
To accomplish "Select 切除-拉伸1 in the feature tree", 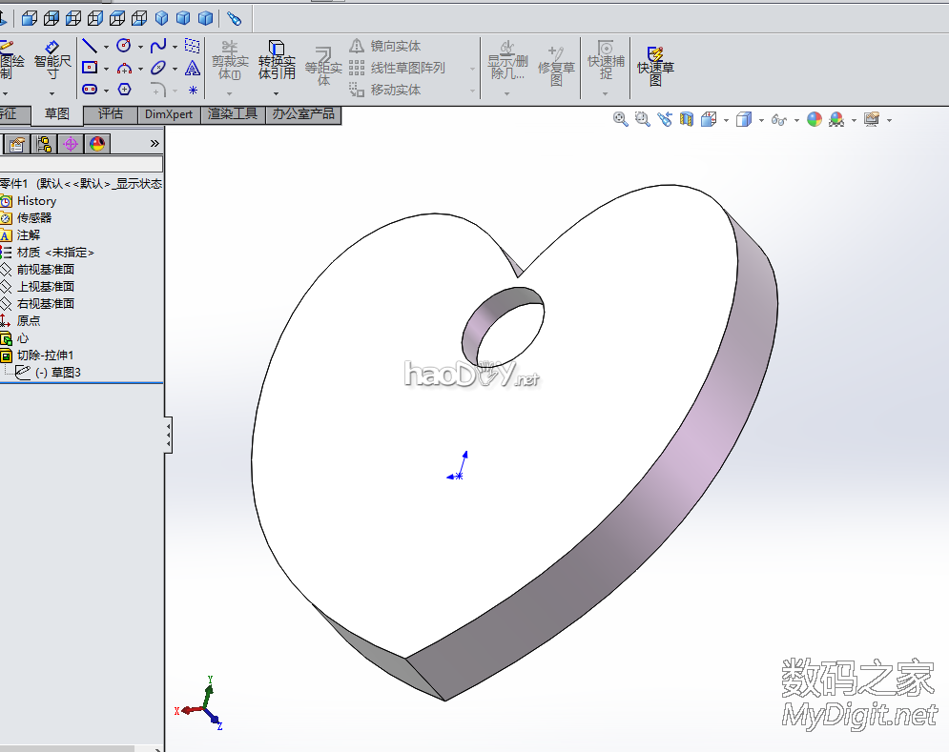I will click(45, 355).
